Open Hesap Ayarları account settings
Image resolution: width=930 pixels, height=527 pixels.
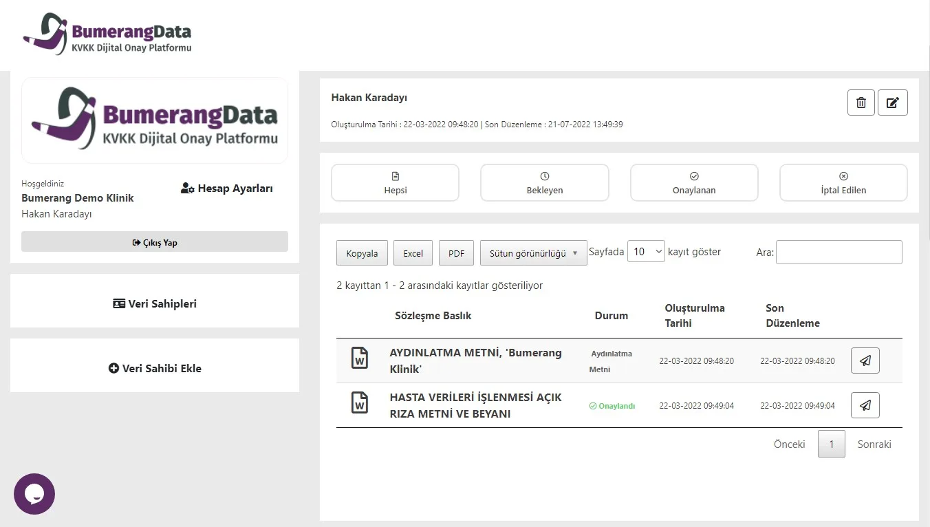point(227,189)
